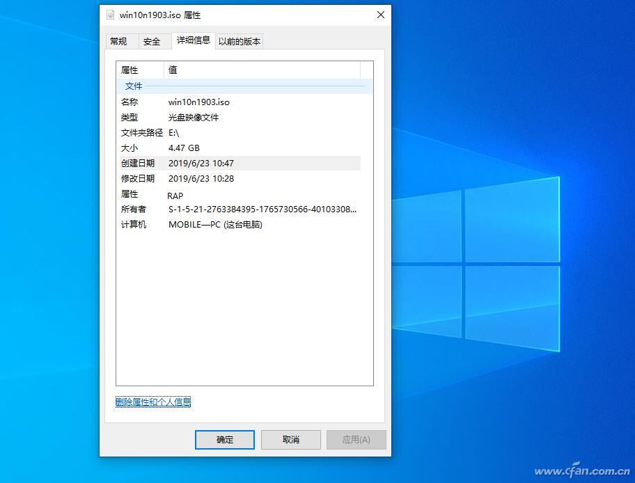Screen dimensions: 635x483
Task: Select the 所有者 SID value
Action: click(x=262, y=209)
